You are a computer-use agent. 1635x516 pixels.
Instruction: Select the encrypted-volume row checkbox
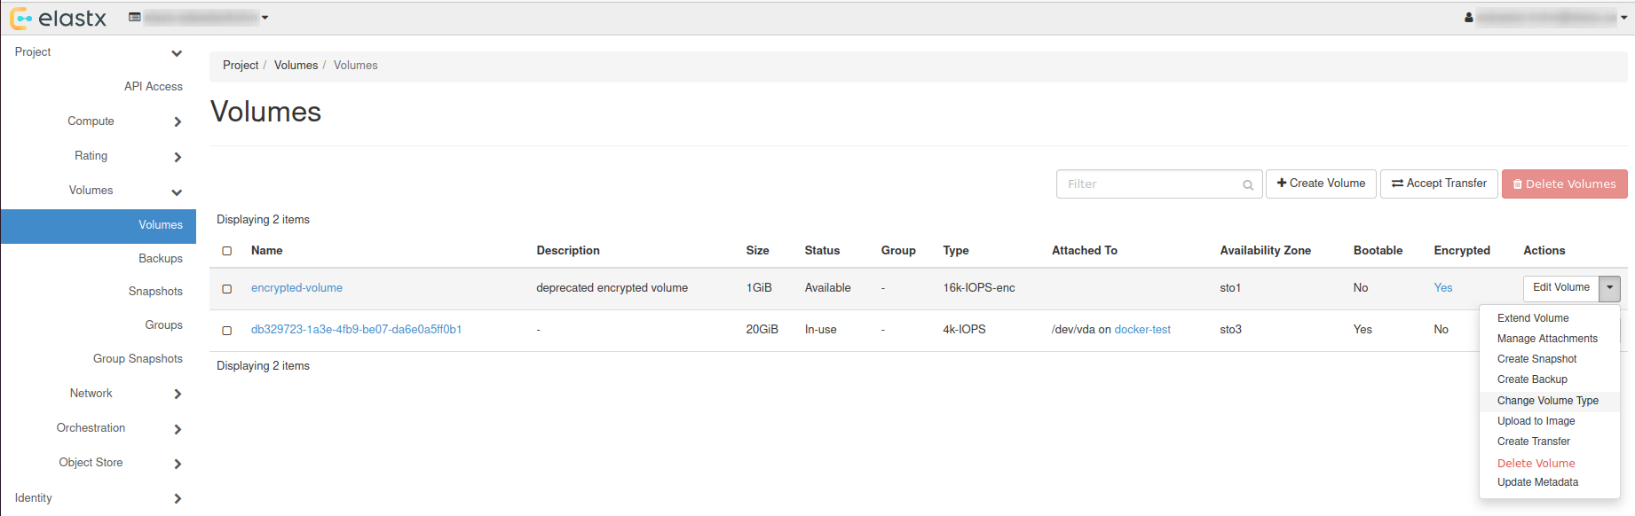pos(227,289)
